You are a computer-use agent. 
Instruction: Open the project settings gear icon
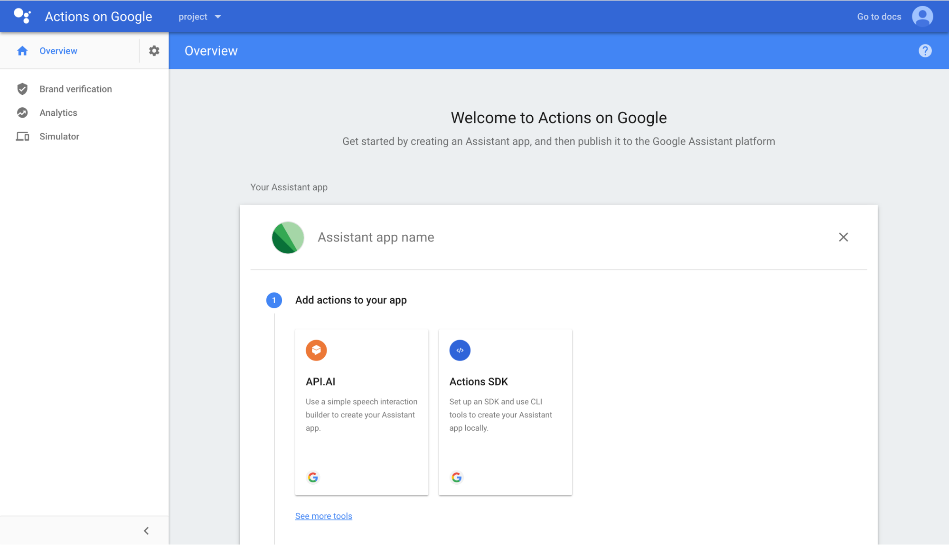click(154, 51)
